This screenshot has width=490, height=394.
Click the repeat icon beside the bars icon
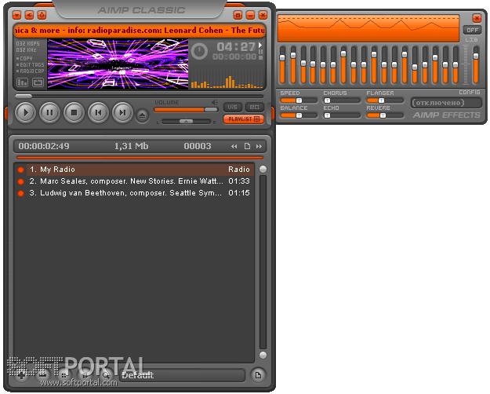[38, 82]
